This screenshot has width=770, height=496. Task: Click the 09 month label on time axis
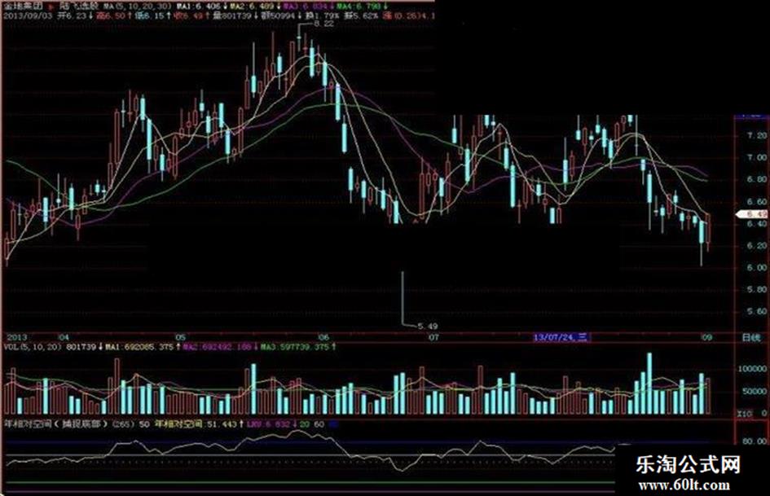pyautogui.click(x=706, y=338)
